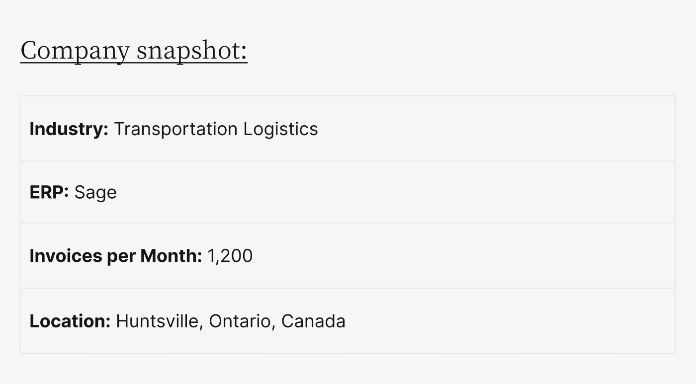Click the Invoices per Month label
The height and width of the screenshot is (384, 696).
115,256
